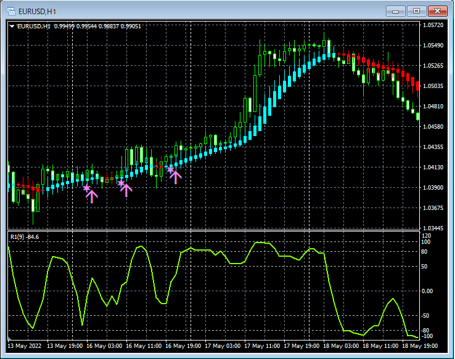Minimize the EURUSD,H1 chart window
The height and width of the screenshot is (359, 455).
tap(396, 11)
